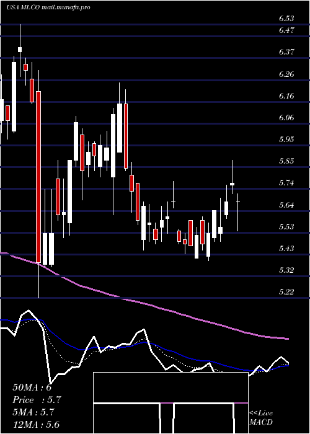Click the 5.95 price axis label
The height and width of the screenshot is (434, 310).
click(286, 139)
